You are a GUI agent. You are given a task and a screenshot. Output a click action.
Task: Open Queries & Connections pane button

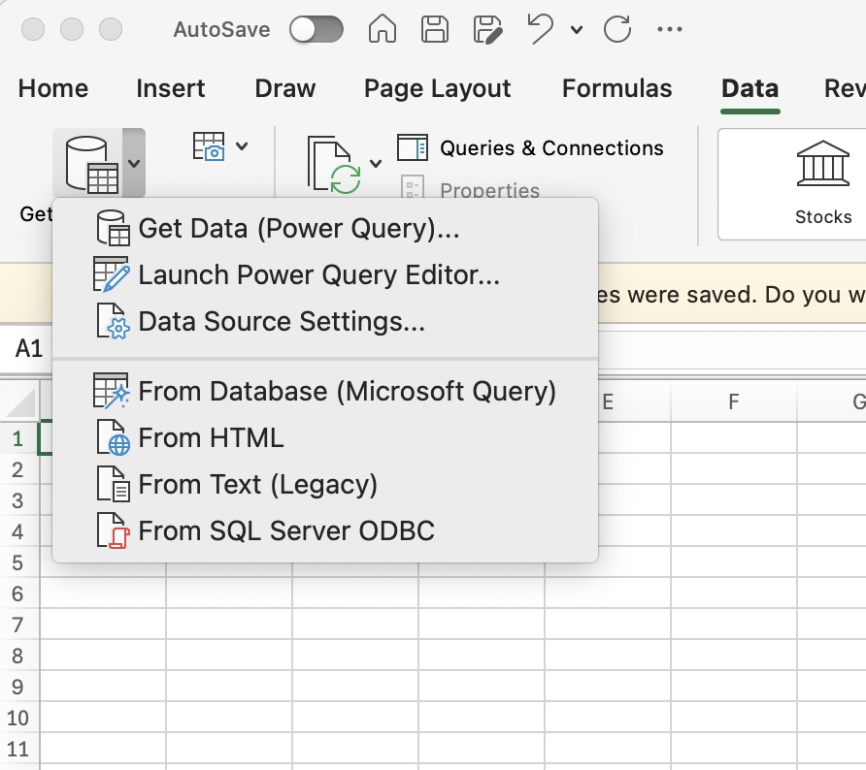[530, 147]
